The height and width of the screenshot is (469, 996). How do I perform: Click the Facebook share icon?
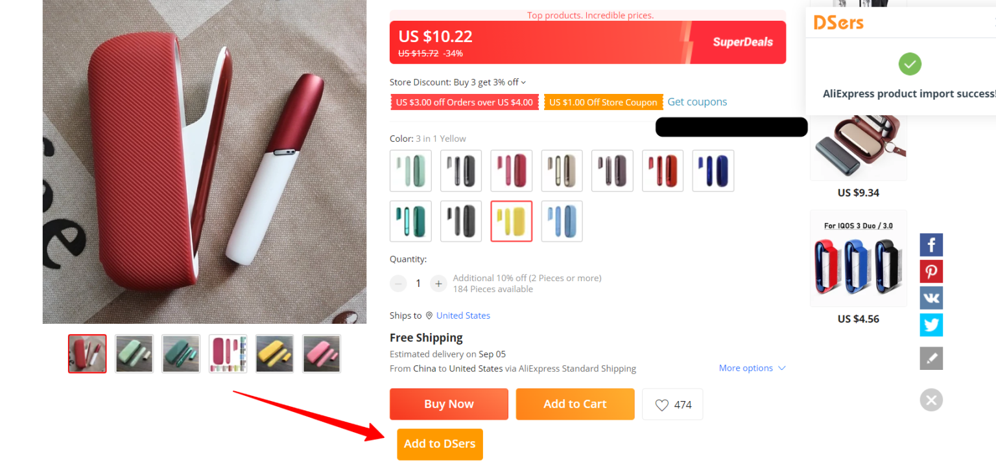931,245
